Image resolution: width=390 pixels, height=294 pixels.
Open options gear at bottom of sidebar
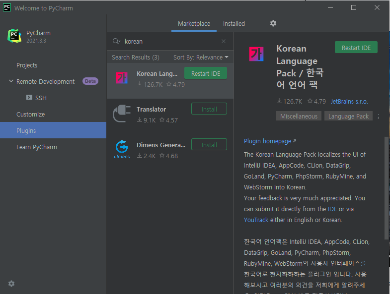pyautogui.click(x=11, y=284)
